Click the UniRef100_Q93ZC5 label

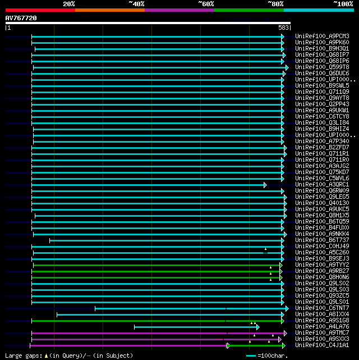(x=322, y=296)
